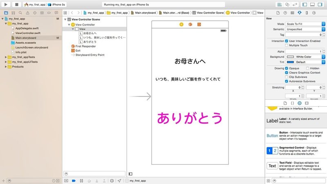Viewport: 327px width, 184px height.
Task: Open the Tint Default dropdown
Action: (310, 62)
